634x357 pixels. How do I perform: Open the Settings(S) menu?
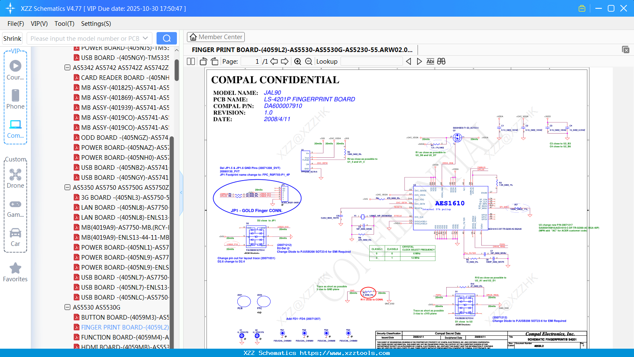pyautogui.click(x=96, y=24)
